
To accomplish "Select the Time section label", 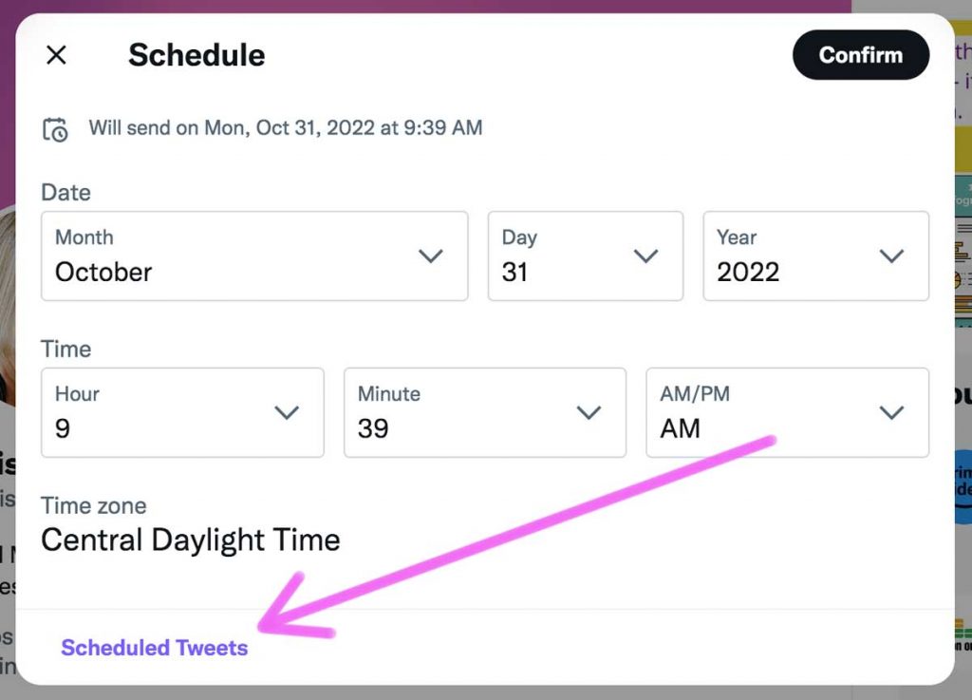I will (65, 349).
